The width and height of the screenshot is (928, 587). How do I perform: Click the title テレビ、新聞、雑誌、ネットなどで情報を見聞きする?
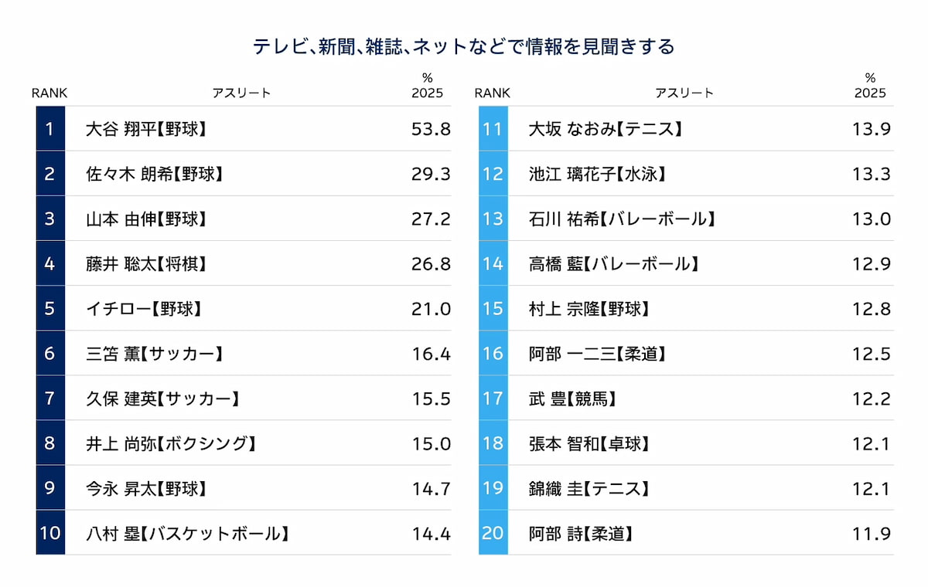464,46
